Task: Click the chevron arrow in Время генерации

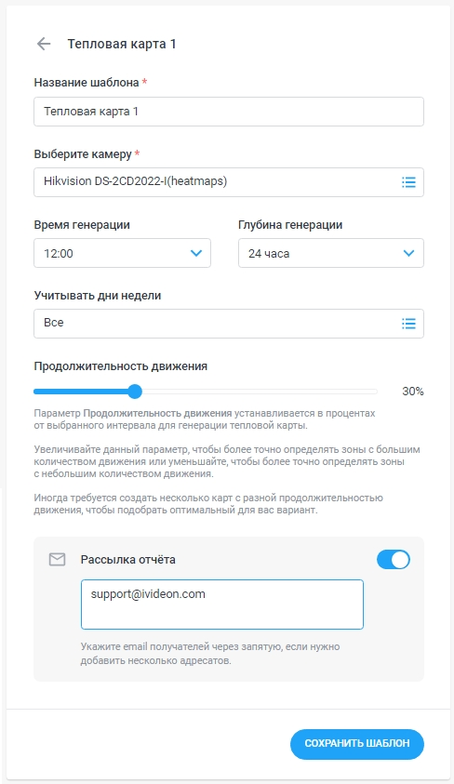Action: point(196,253)
